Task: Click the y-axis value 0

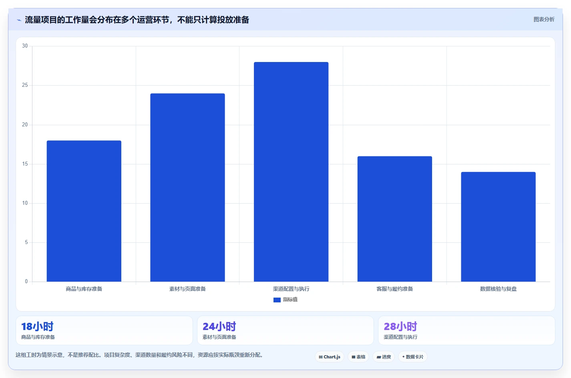Action: 26,282
